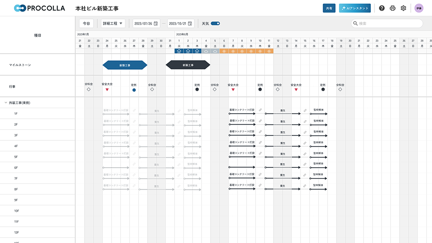This screenshot has height=243, width=432.
Task: Select the blue 新築工事 milestone bar
Action: pyautogui.click(x=125, y=65)
